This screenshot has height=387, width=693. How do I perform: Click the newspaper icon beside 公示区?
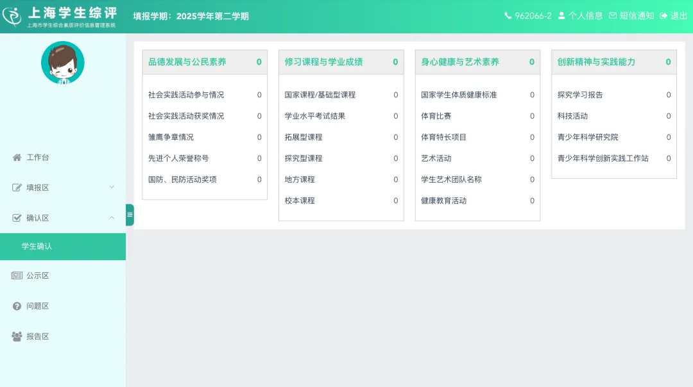click(17, 276)
